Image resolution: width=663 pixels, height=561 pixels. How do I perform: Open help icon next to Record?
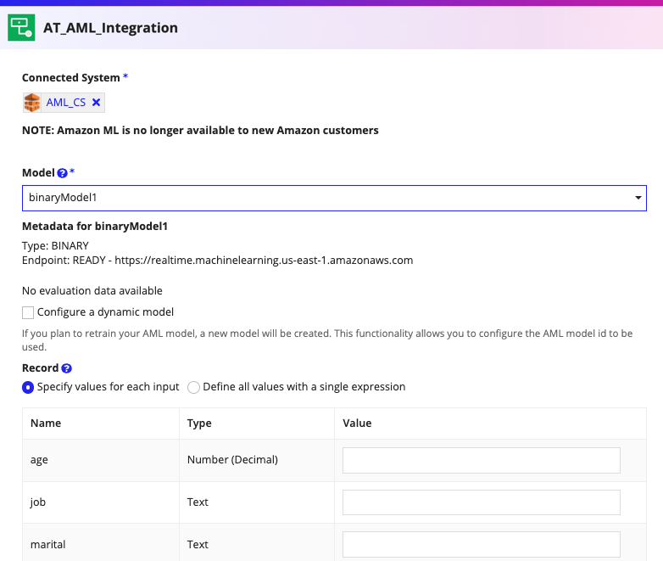pos(66,368)
